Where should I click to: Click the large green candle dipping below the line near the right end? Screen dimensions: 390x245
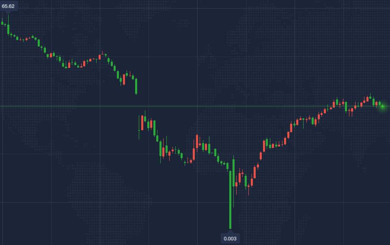click(x=346, y=106)
